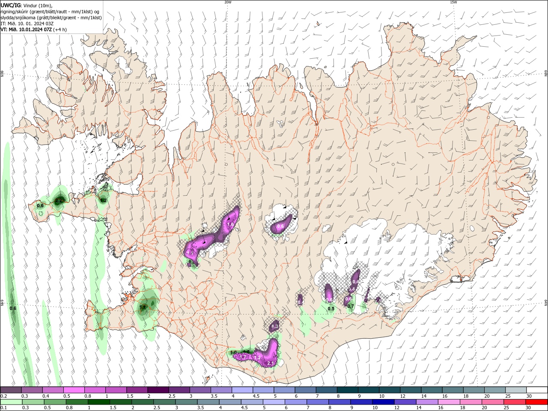Click the 3.5 label under rain legend

pyautogui.click(x=200, y=408)
